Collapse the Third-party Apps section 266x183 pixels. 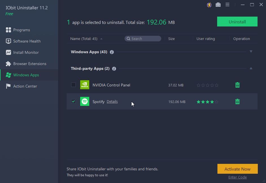pos(251,68)
